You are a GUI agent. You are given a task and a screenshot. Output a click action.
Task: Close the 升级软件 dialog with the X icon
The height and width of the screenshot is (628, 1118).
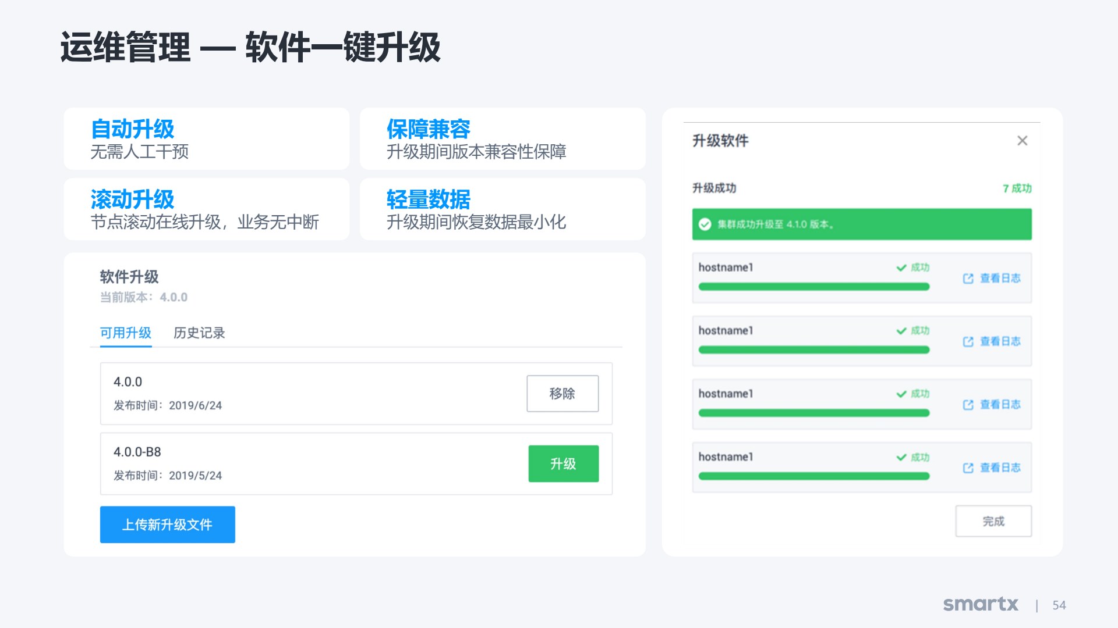(x=1022, y=141)
